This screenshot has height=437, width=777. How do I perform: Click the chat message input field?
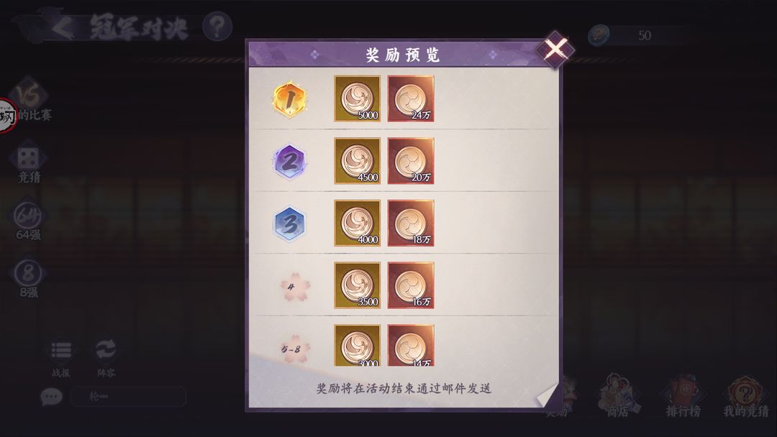(128, 397)
